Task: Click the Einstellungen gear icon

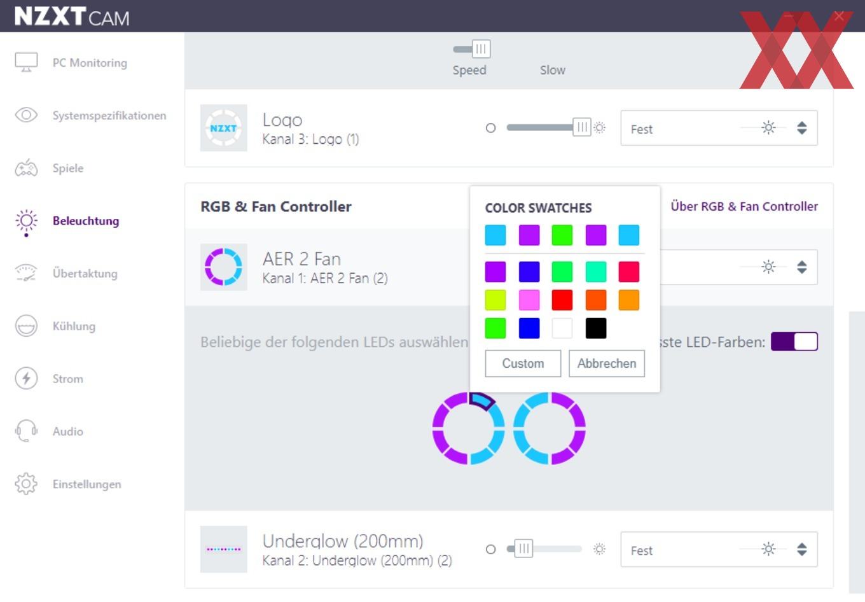Action: click(26, 484)
